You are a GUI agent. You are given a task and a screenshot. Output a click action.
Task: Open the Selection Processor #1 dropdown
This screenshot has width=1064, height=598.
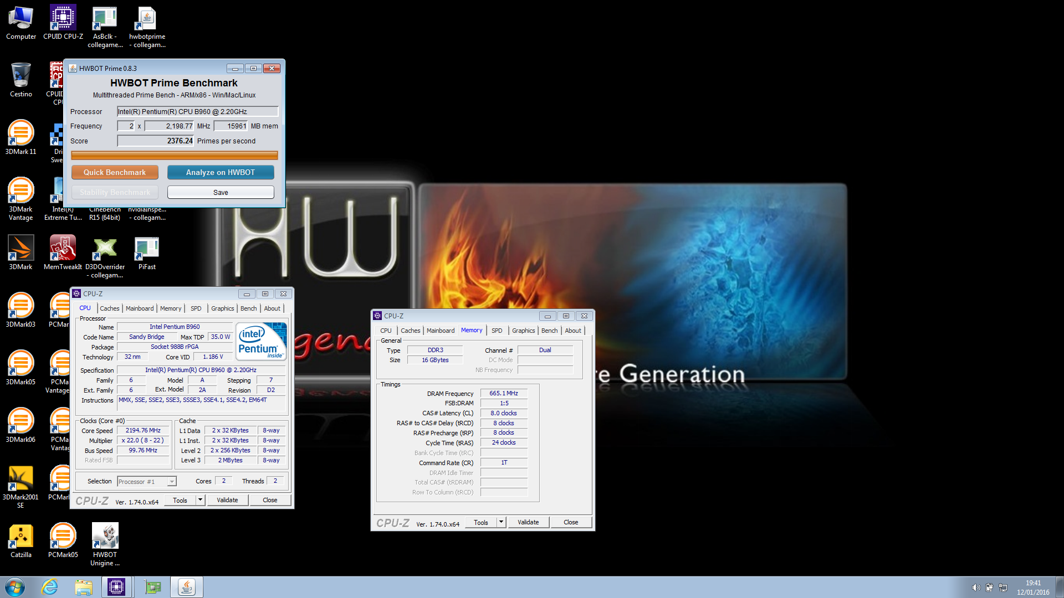(x=147, y=482)
